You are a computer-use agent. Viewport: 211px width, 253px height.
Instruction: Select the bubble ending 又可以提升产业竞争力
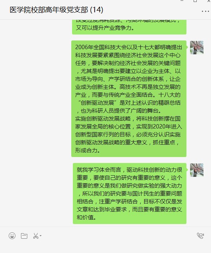coord(129,27)
